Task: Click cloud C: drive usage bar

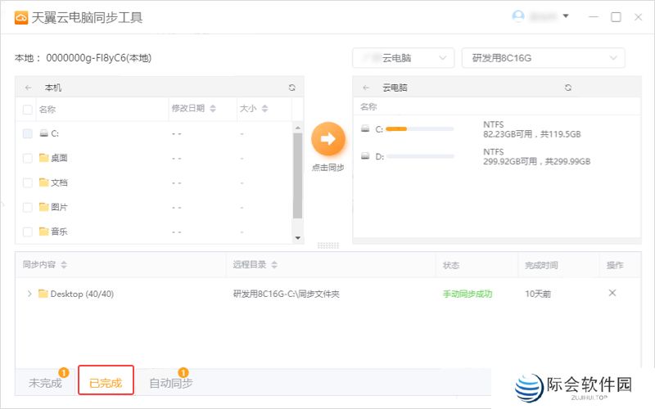Action: tap(419, 129)
